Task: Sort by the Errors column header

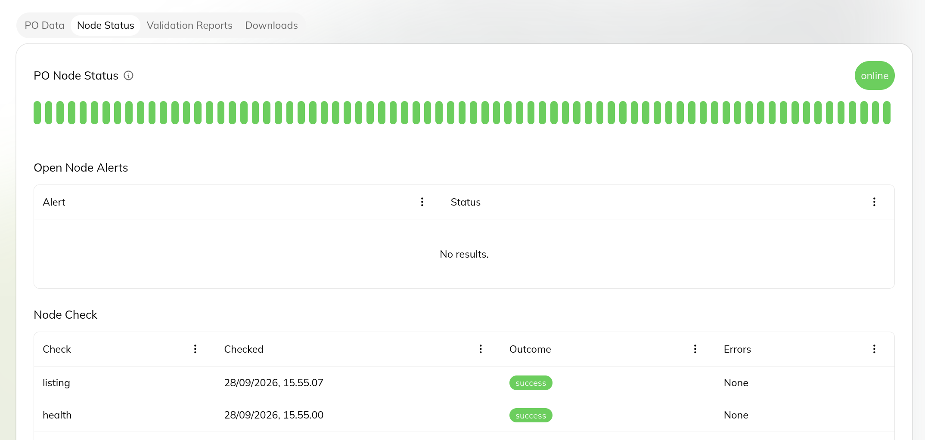Action: [737, 349]
